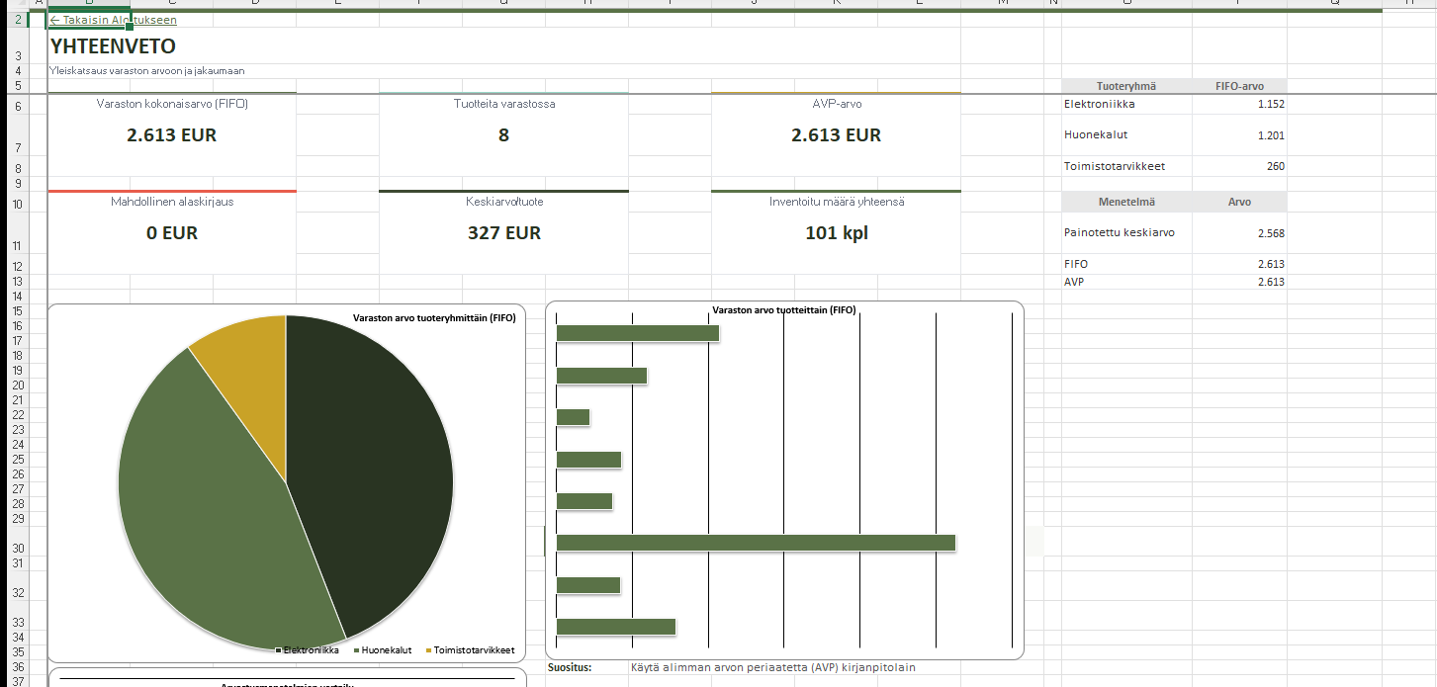Click the Toimistotarvikkeet legend entry
1437x687 pixels.
coord(473,650)
